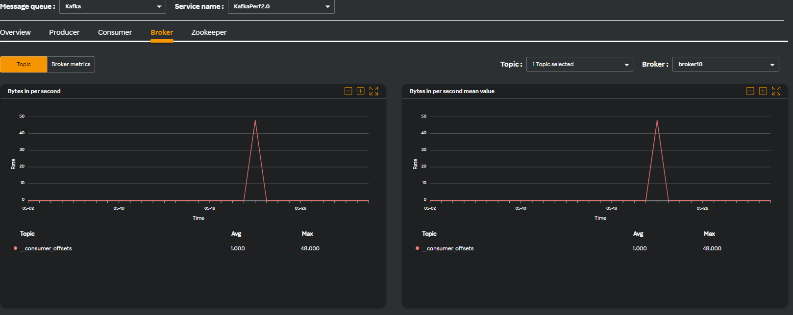Zoom out Bytes in per second chart
Viewport: 793px width, 315px height.
[x=348, y=91]
